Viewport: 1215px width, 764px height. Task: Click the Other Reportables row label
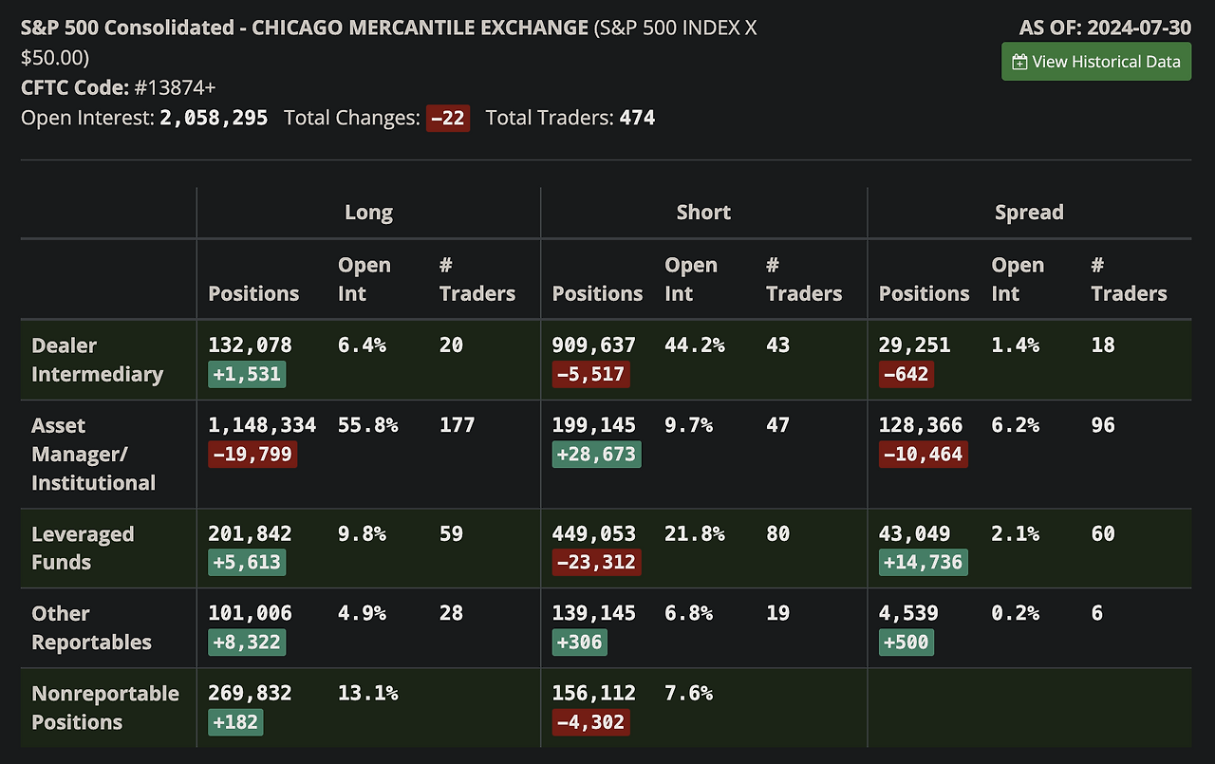tap(91, 627)
